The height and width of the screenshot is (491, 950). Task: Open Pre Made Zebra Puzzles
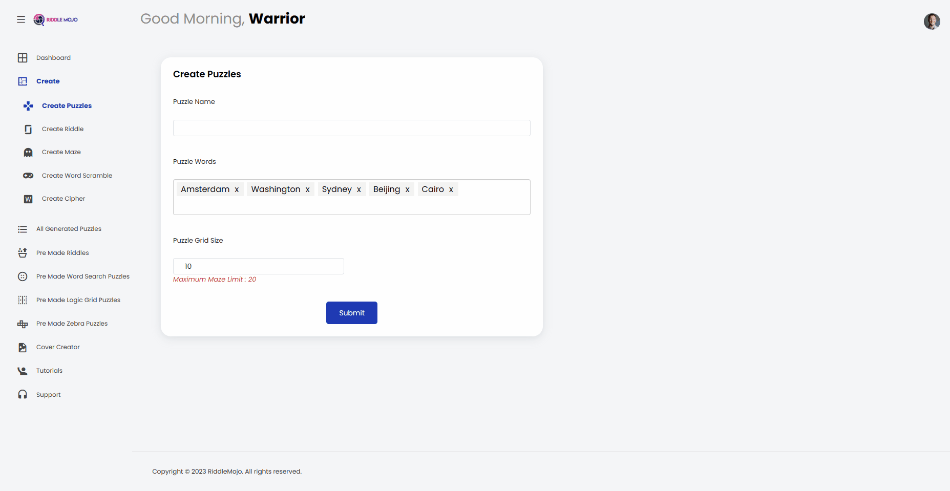pos(72,324)
